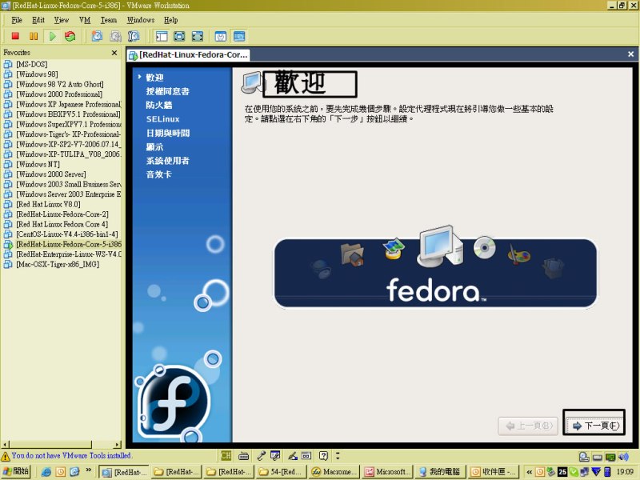Viewport: 640px width, 480px height.
Task: Open the VM menu
Action: pos(85,20)
